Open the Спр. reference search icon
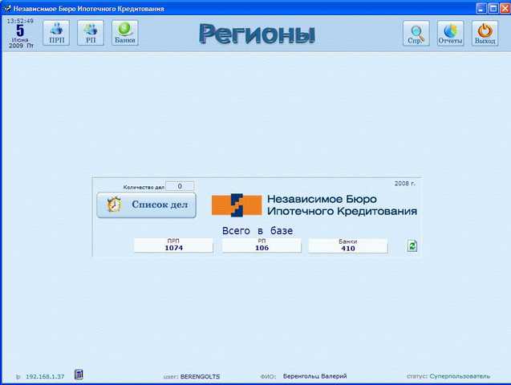 416,33
